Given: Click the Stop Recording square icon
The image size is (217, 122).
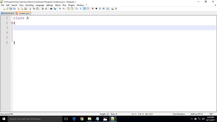Looking at the screenshot, I should [96, 9].
